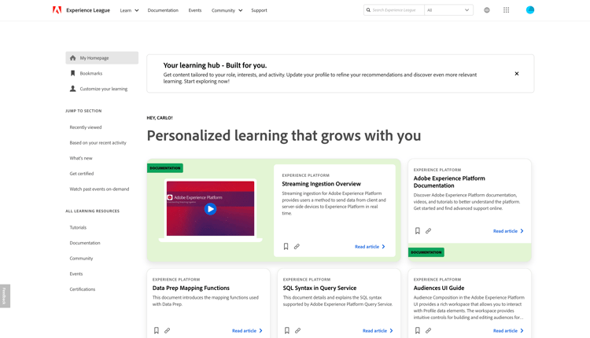Copy link for Streaming Ingestion Overview
Image resolution: width=590 pixels, height=338 pixels.
pos(297,247)
